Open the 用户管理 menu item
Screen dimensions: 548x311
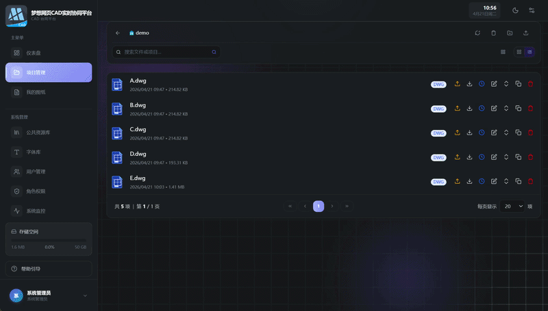49,172
